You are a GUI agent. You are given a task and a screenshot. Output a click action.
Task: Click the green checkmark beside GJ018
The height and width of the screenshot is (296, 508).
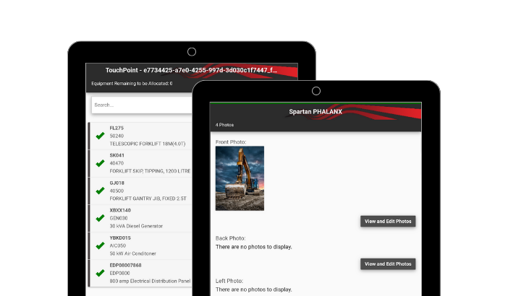(100, 191)
